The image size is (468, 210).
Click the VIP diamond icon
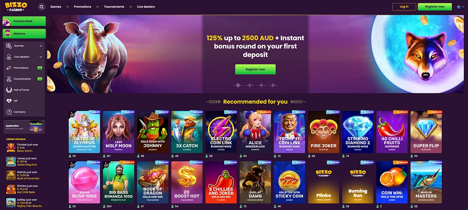tap(9, 101)
